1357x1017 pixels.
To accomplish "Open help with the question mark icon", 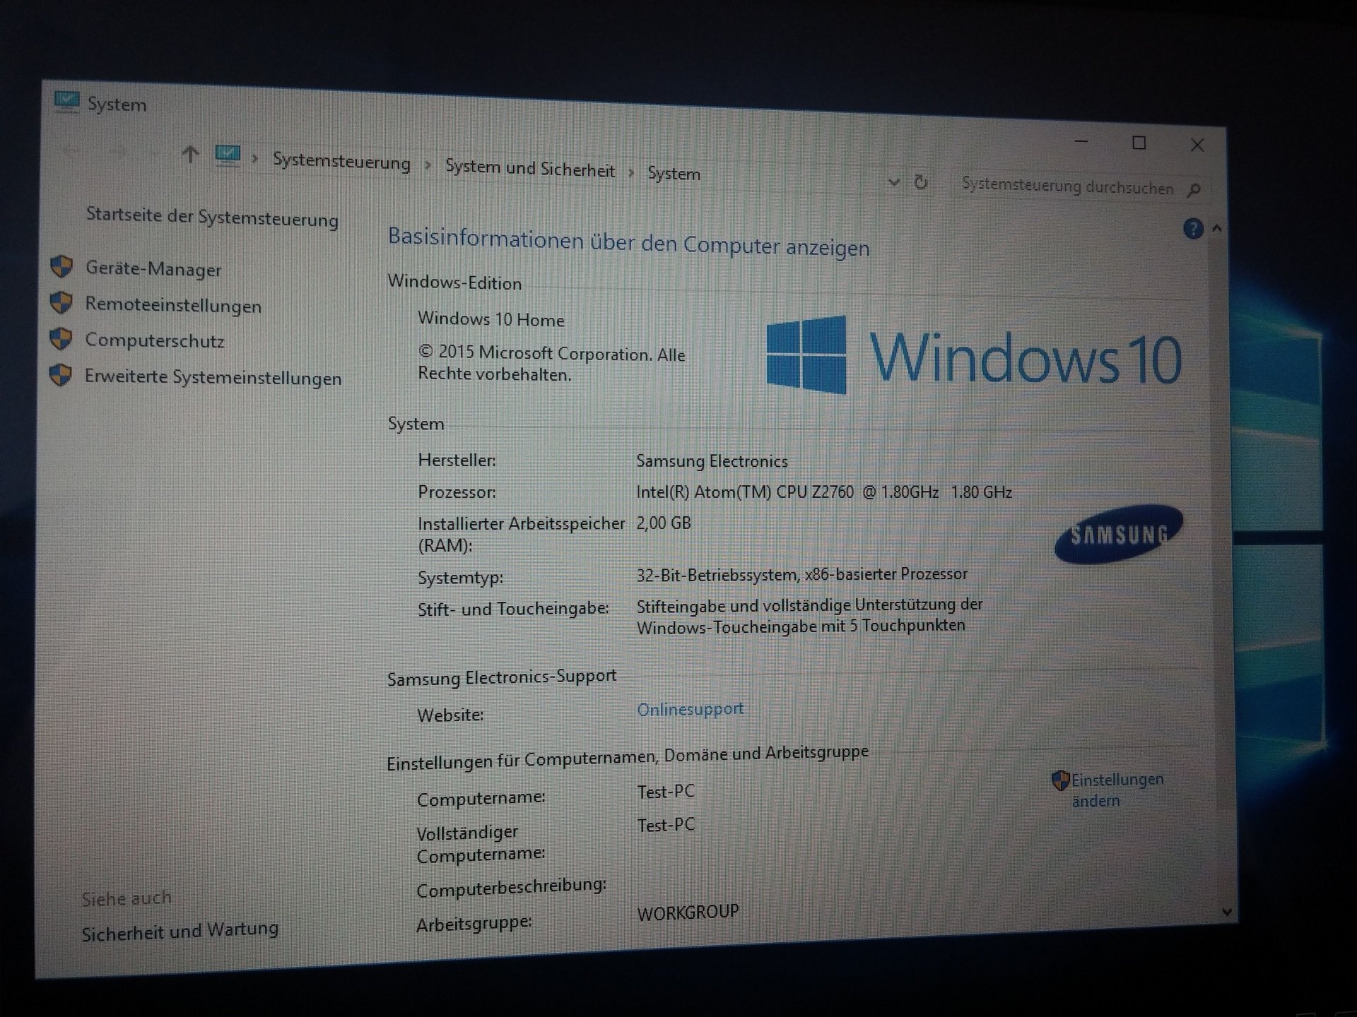I will 1193,228.
